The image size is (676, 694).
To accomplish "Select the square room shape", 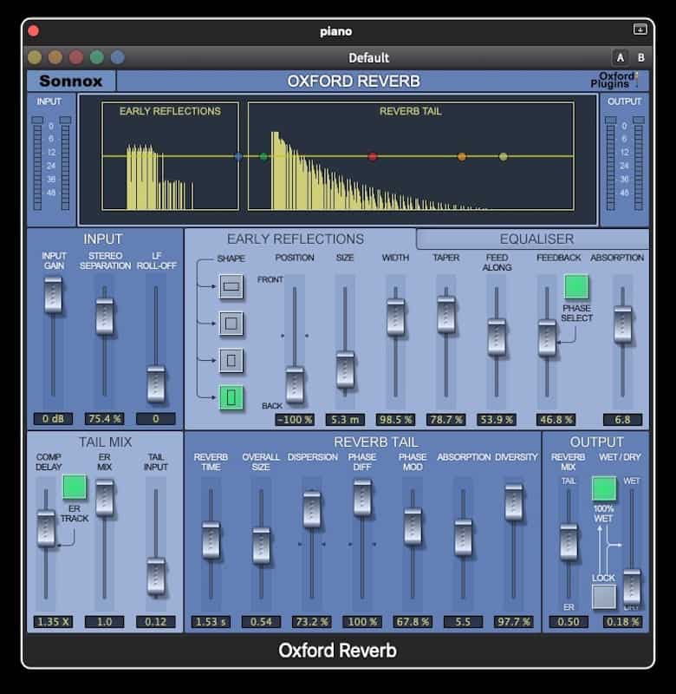I will point(231,323).
